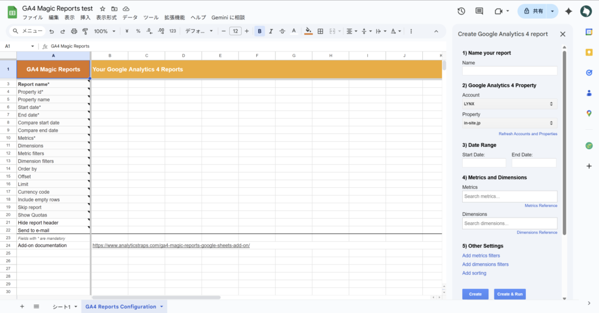Open the 拡張機能 menu
599x313 pixels.
click(174, 18)
